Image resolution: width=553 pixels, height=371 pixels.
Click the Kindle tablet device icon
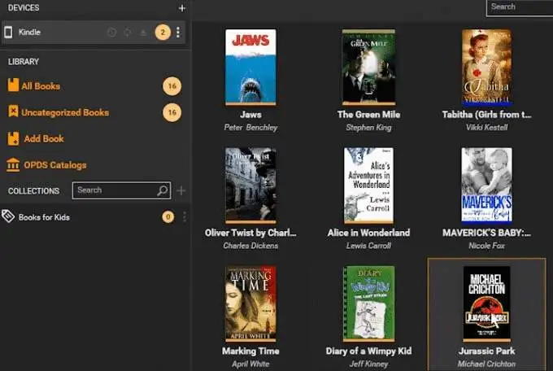click(8, 32)
